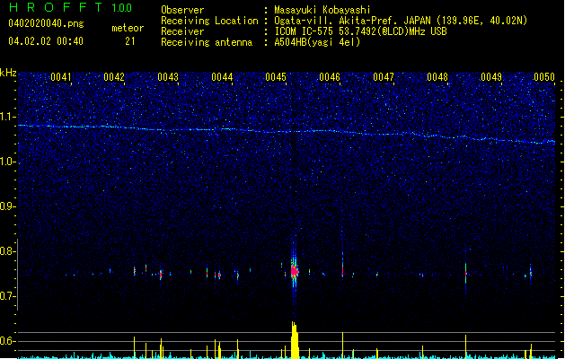The height and width of the screenshot is (359, 565).
Task: Click the time marker 0042
Action: click(x=114, y=77)
